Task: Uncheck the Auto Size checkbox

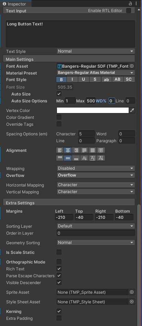Action: pos(59,94)
